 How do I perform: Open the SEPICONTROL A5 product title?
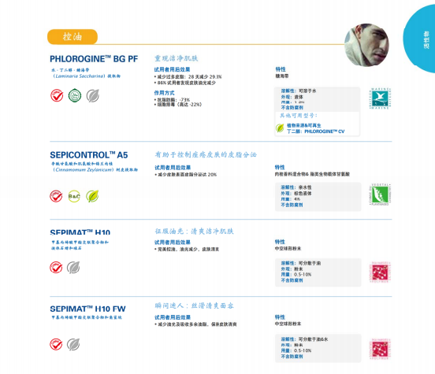pyautogui.click(x=89, y=155)
